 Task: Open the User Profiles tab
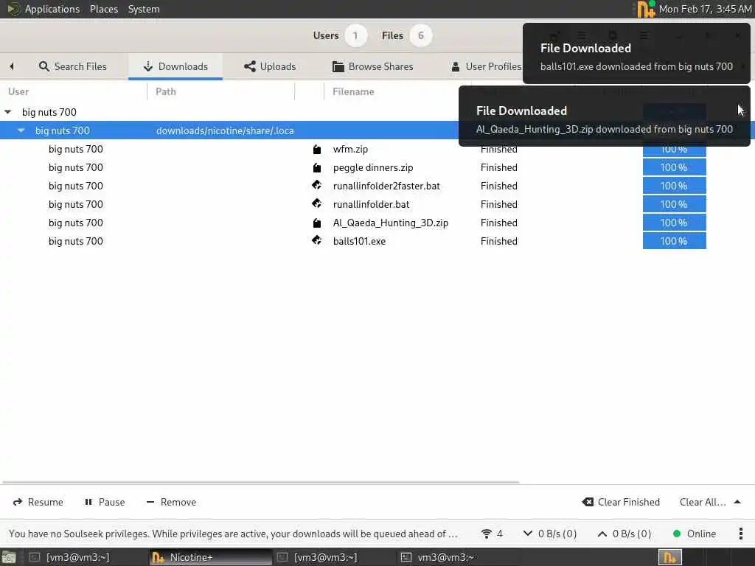[487, 66]
